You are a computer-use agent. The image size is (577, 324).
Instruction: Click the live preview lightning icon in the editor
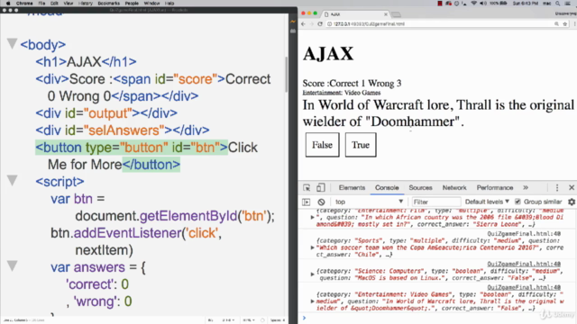293,22
